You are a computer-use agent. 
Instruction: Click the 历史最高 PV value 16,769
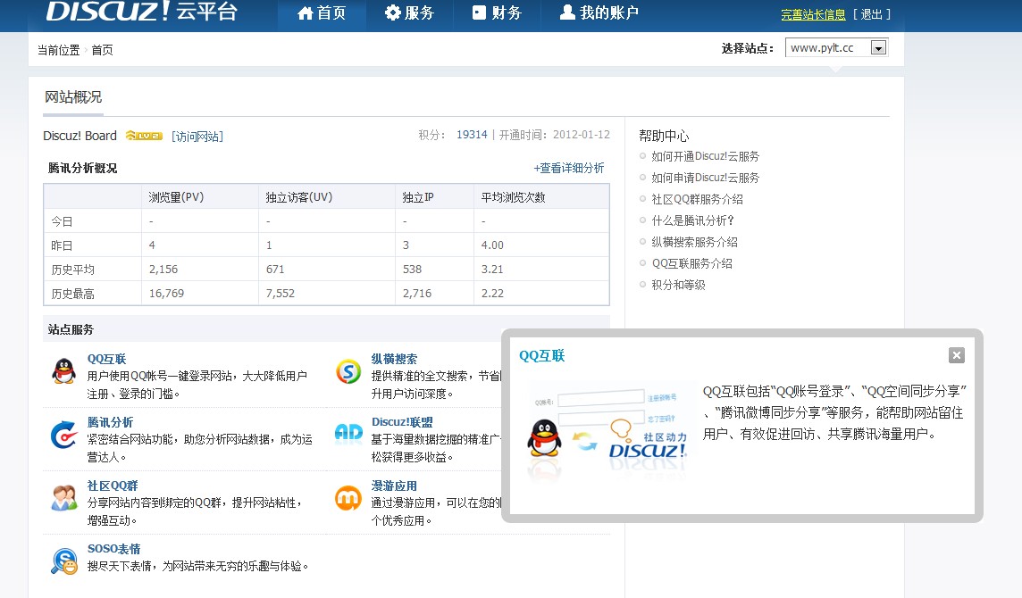(166, 293)
